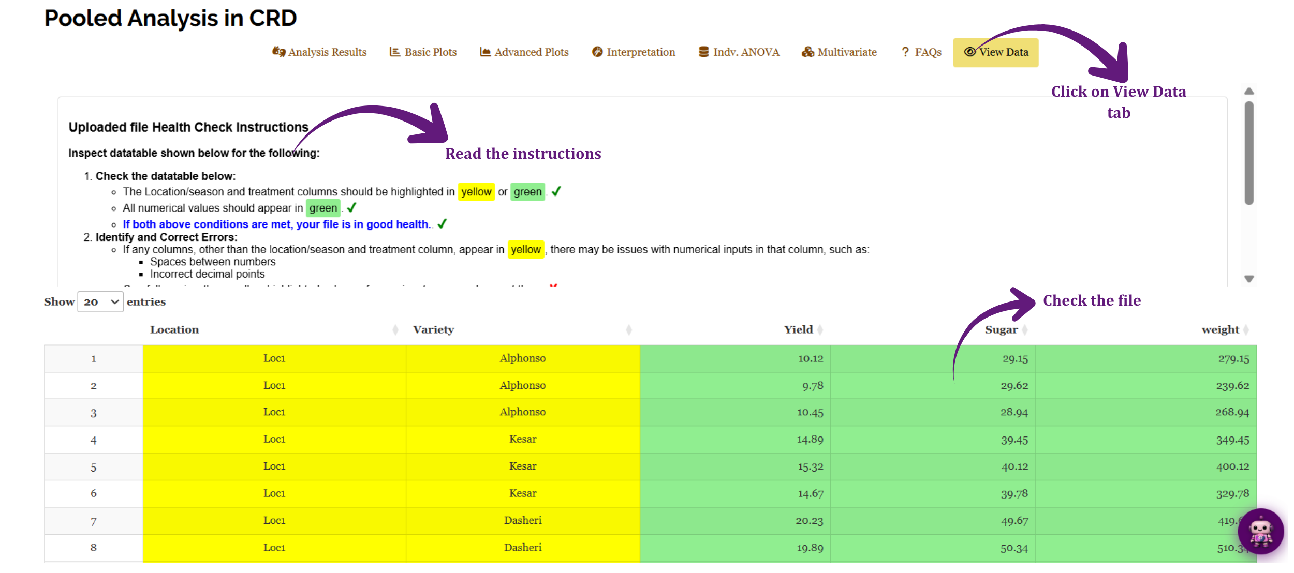1294x573 pixels.
Task: Click Alphonso variety cell in row 3
Action: (523, 413)
